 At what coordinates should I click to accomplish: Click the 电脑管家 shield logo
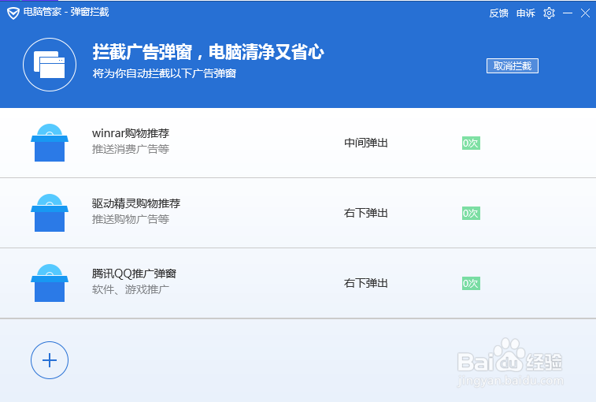[x=13, y=13]
